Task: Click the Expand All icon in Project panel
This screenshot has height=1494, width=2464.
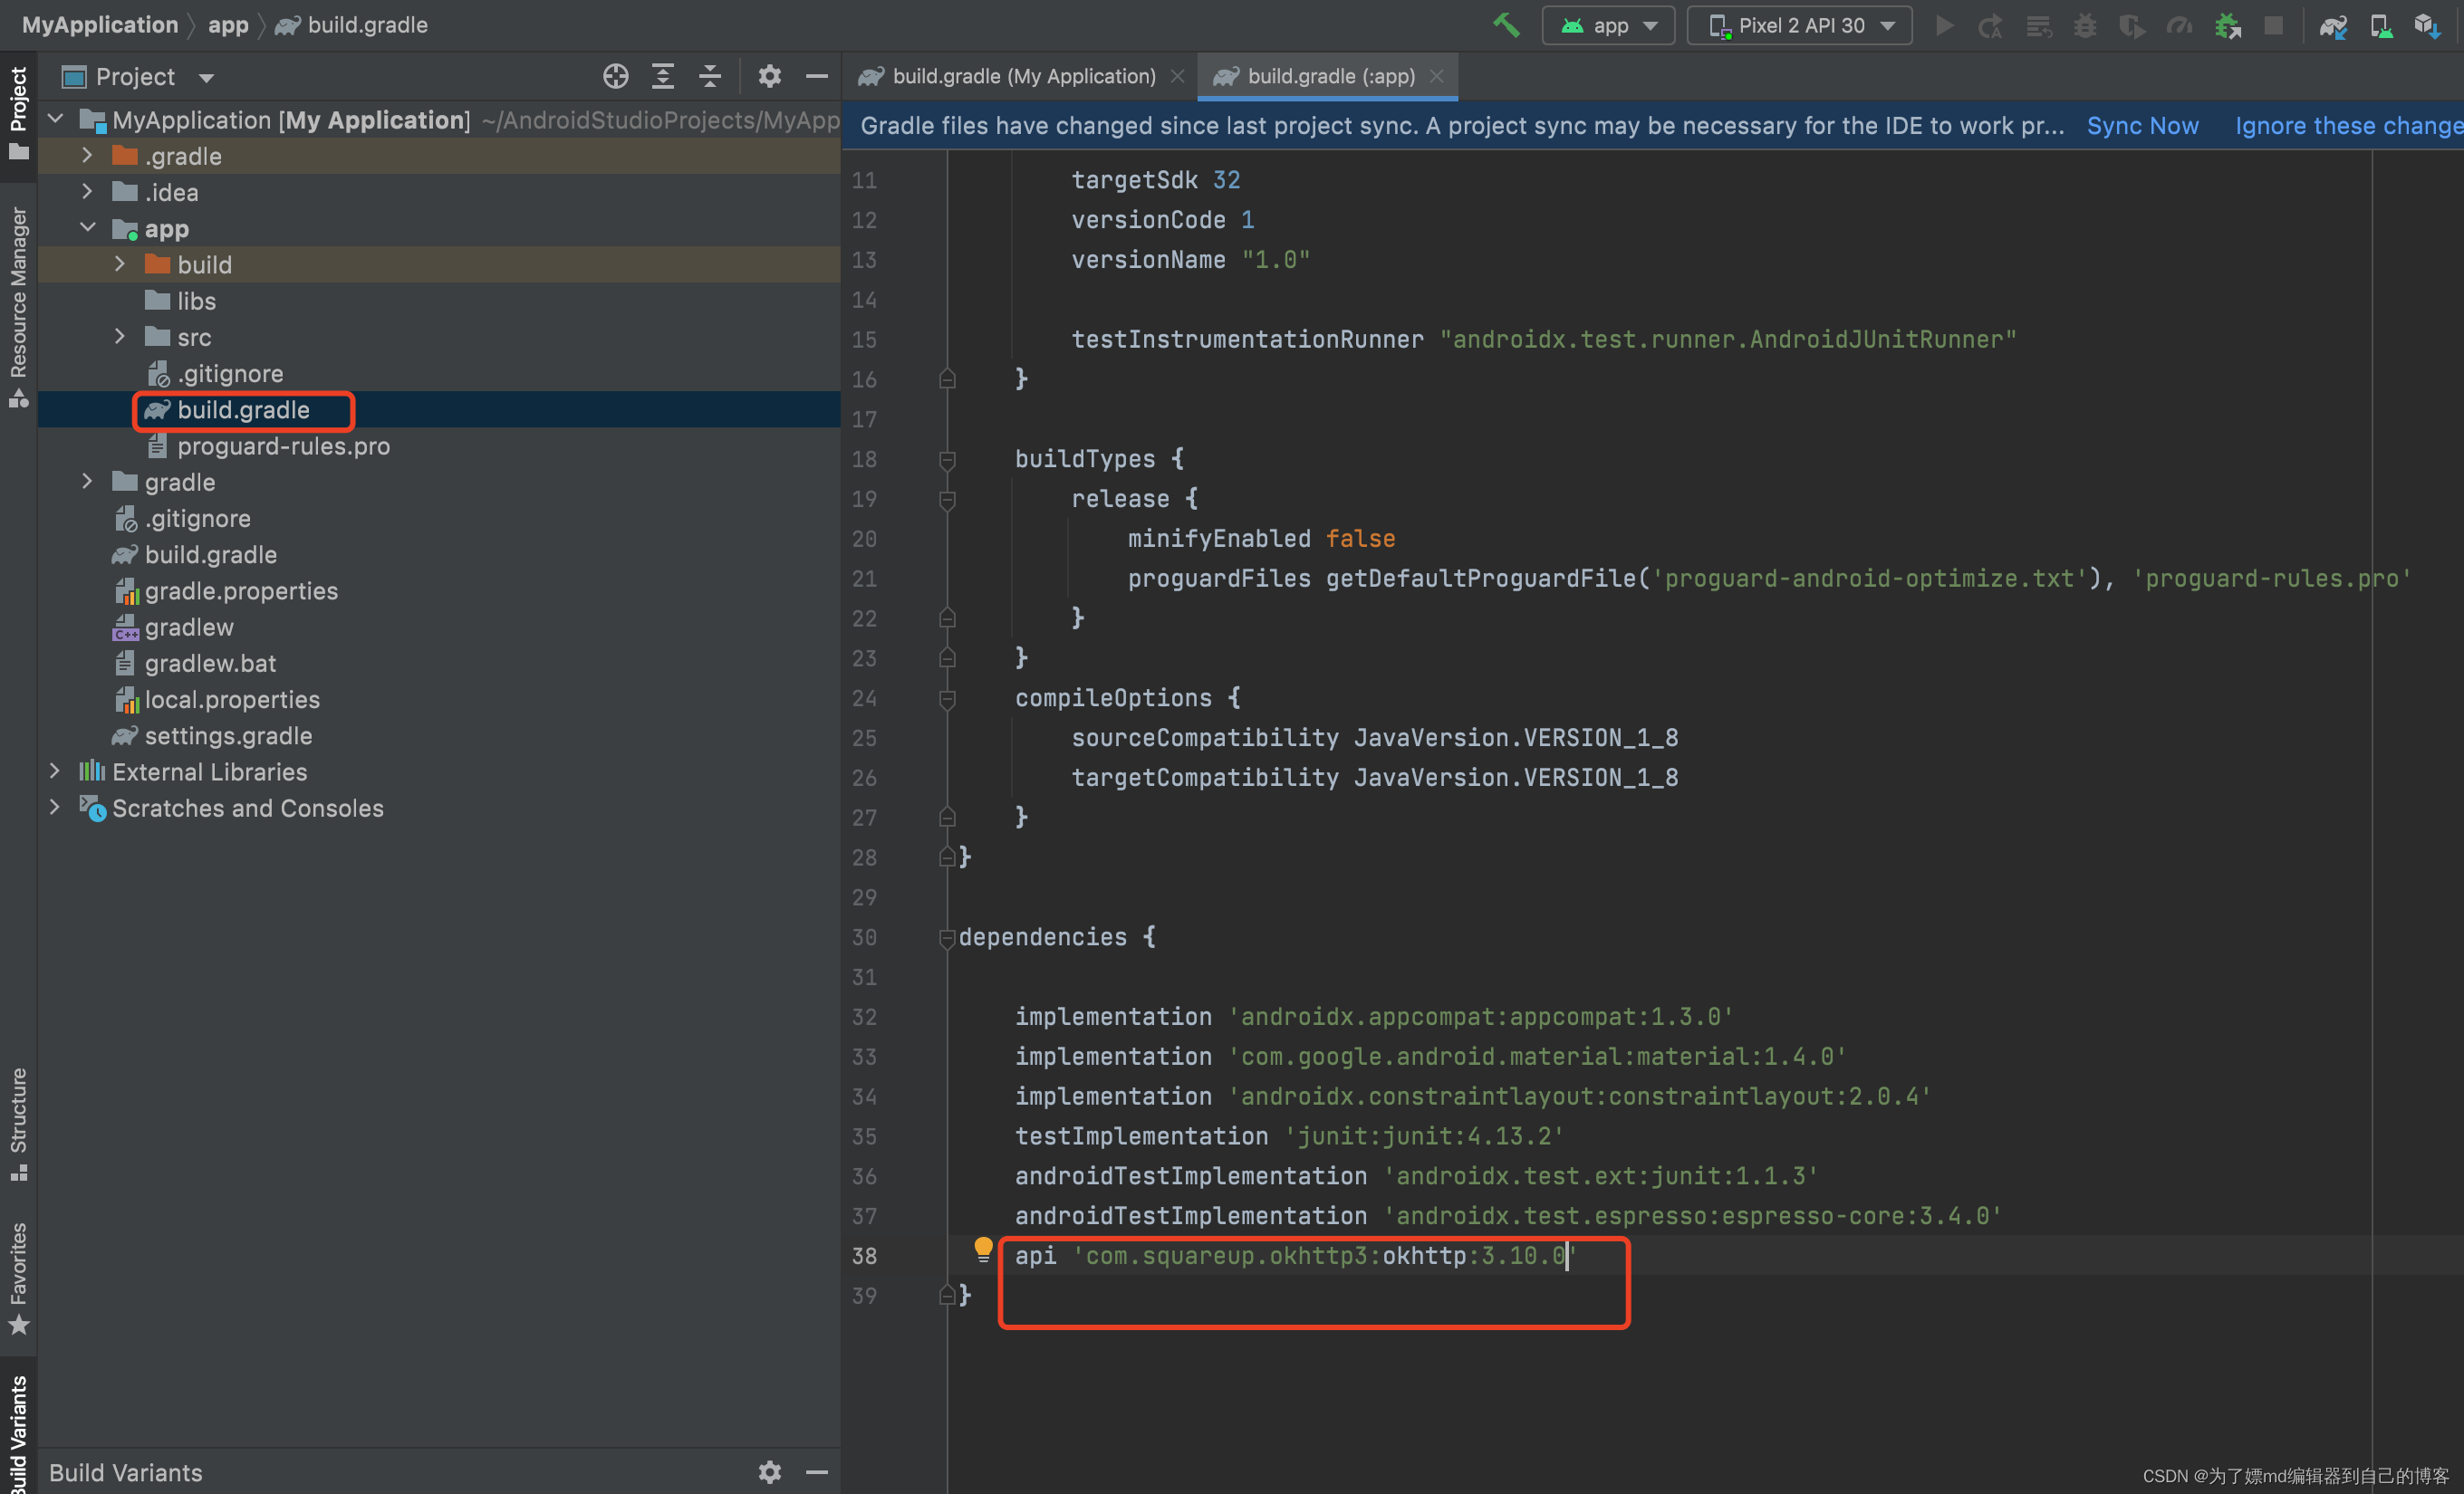Action: click(662, 76)
